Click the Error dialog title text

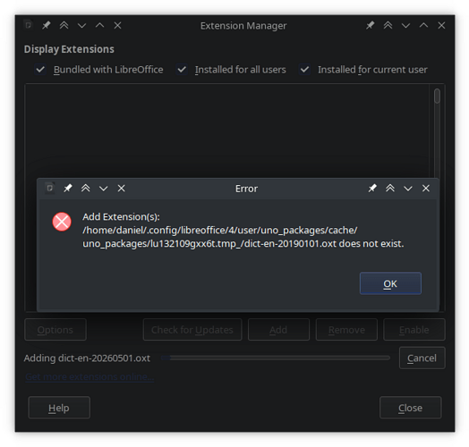pyautogui.click(x=246, y=189)
